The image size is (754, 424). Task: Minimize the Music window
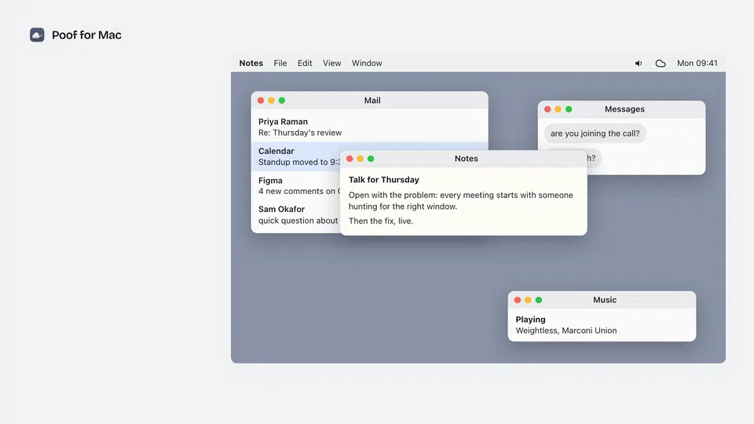pyautogui.click(x=528, y=300)
